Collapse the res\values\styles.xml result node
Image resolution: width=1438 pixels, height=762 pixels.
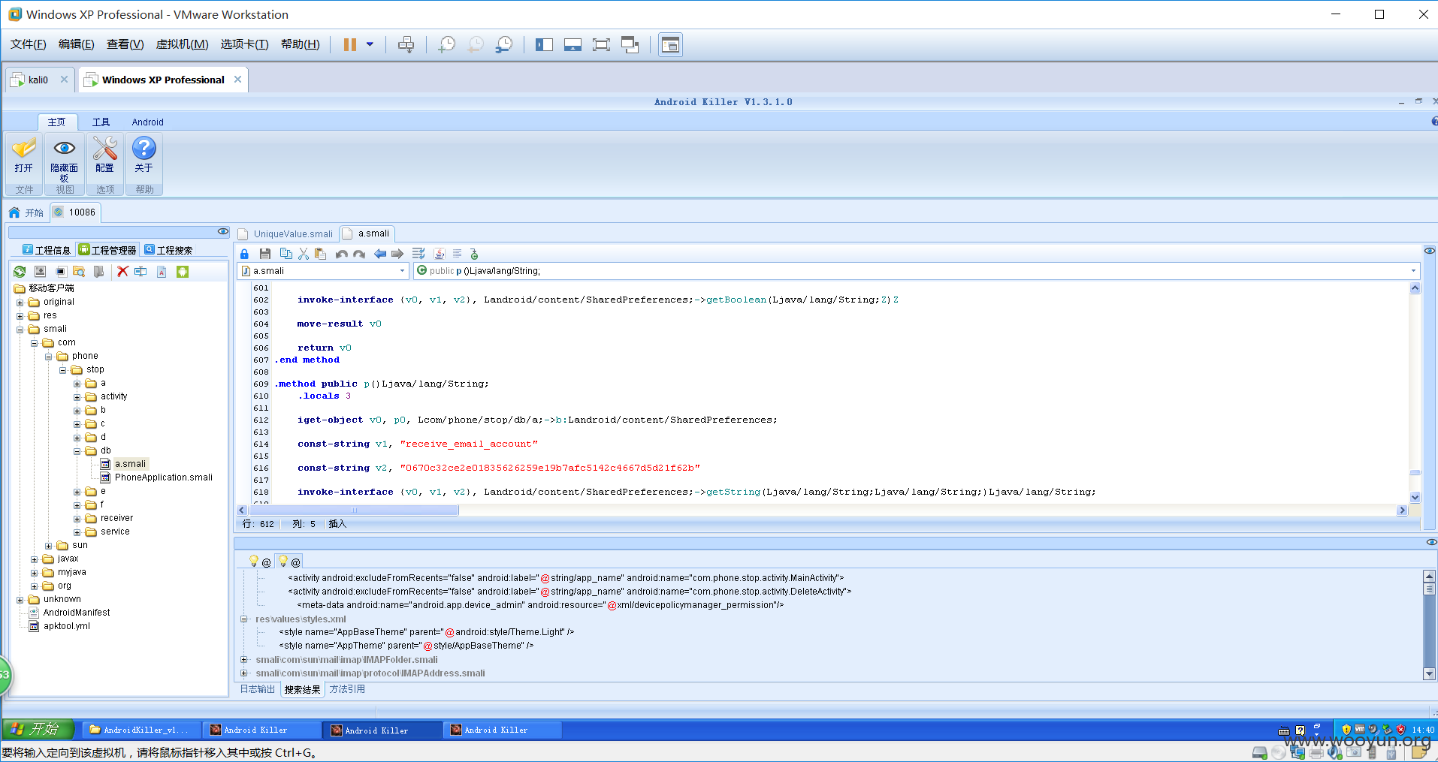[244, 619]
